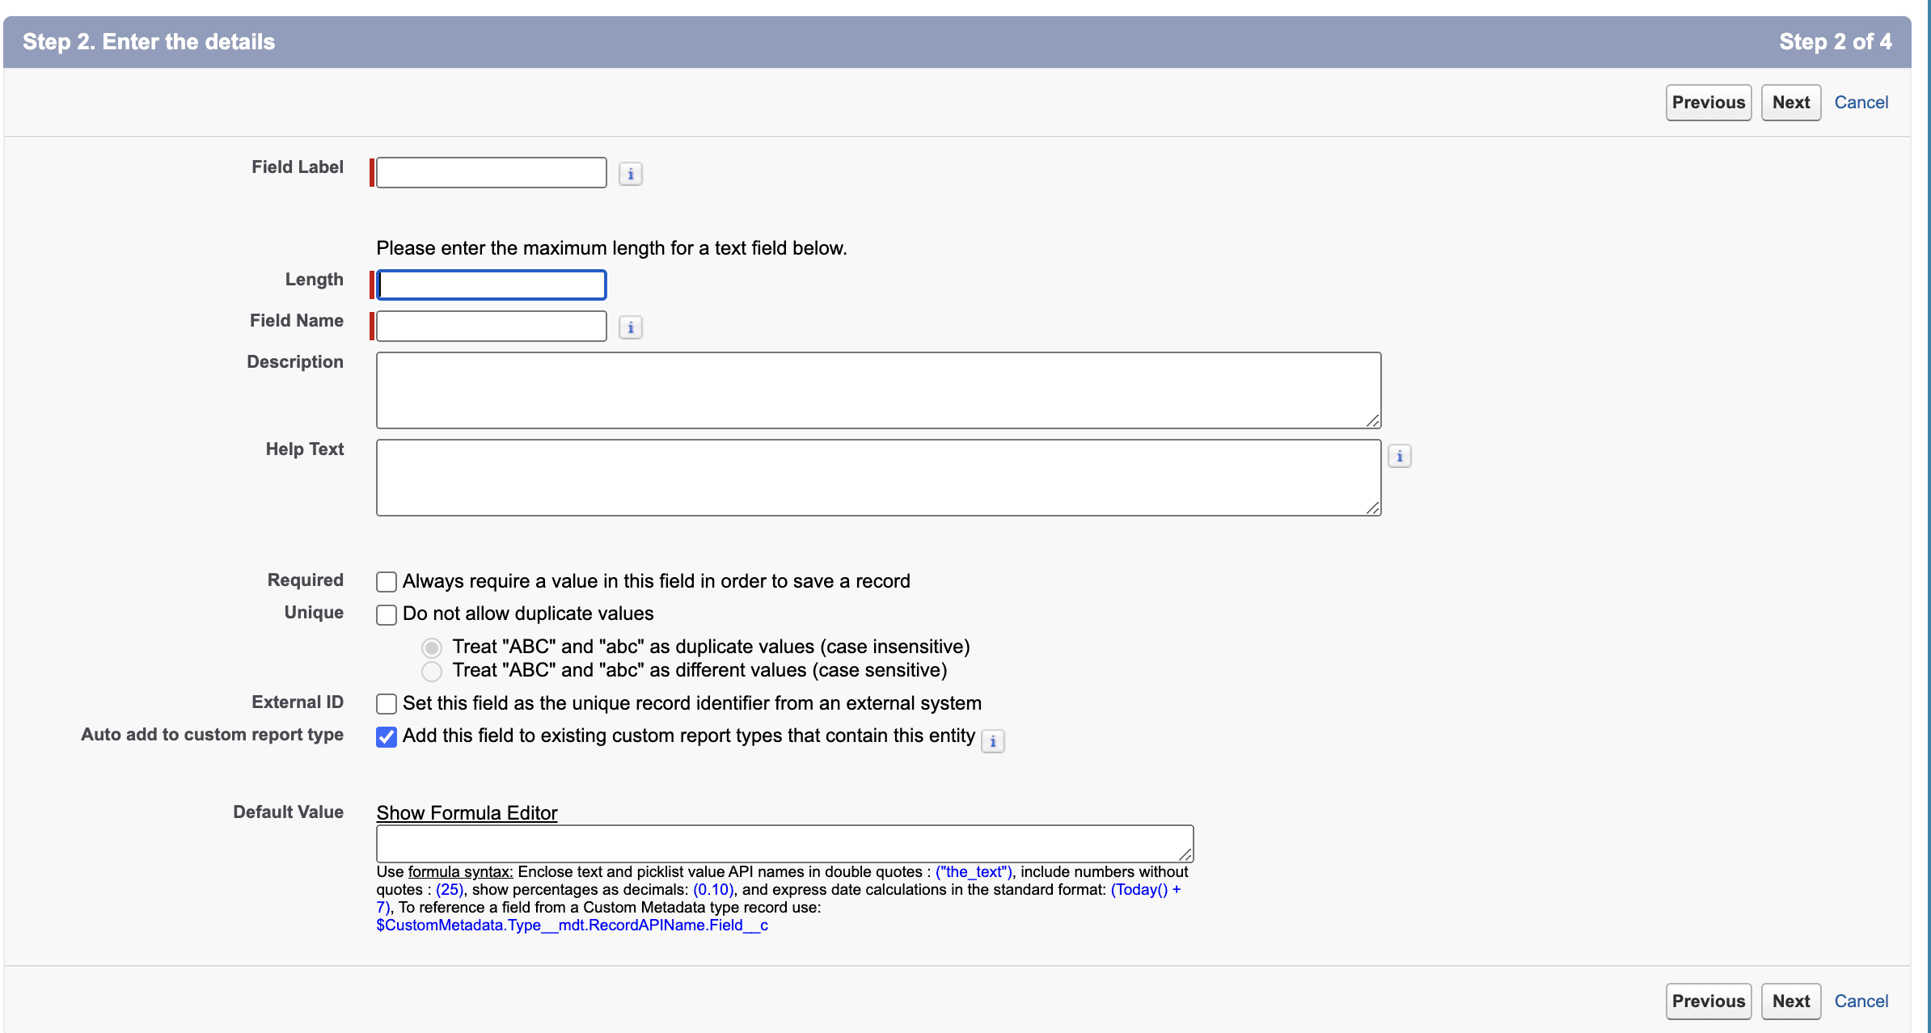Grab the Help Text textarea resize handle
Image resolution: width=1931 pixels, height=1033 pixels.
point(1373,508)
